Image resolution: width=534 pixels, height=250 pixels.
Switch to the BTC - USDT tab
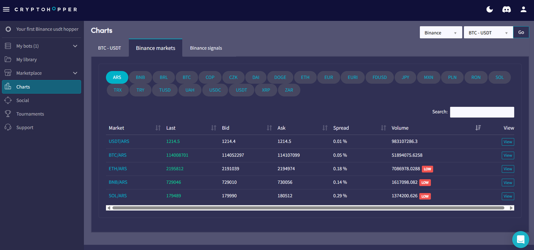pos(109,48)
